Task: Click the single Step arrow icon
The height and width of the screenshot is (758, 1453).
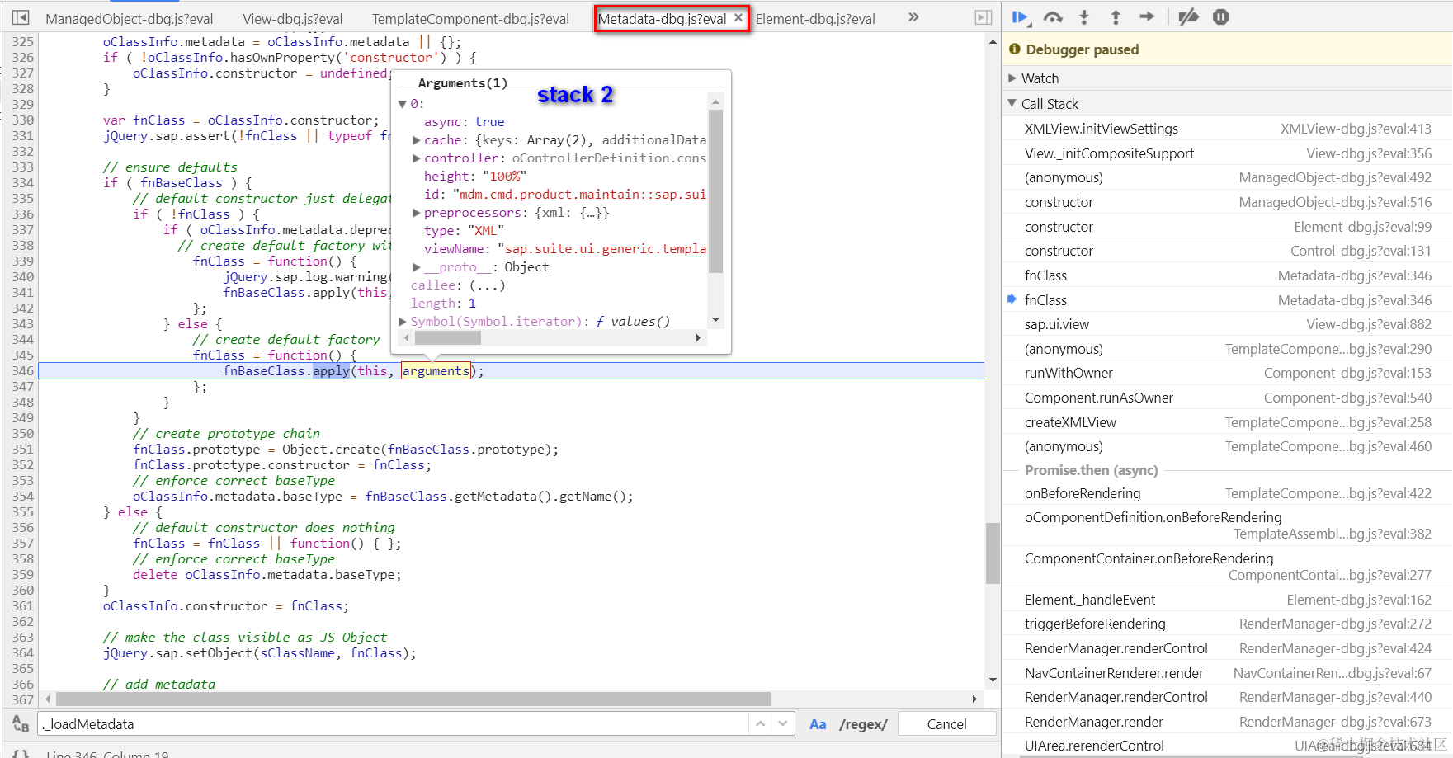Action: click(x=1147, y=16)
